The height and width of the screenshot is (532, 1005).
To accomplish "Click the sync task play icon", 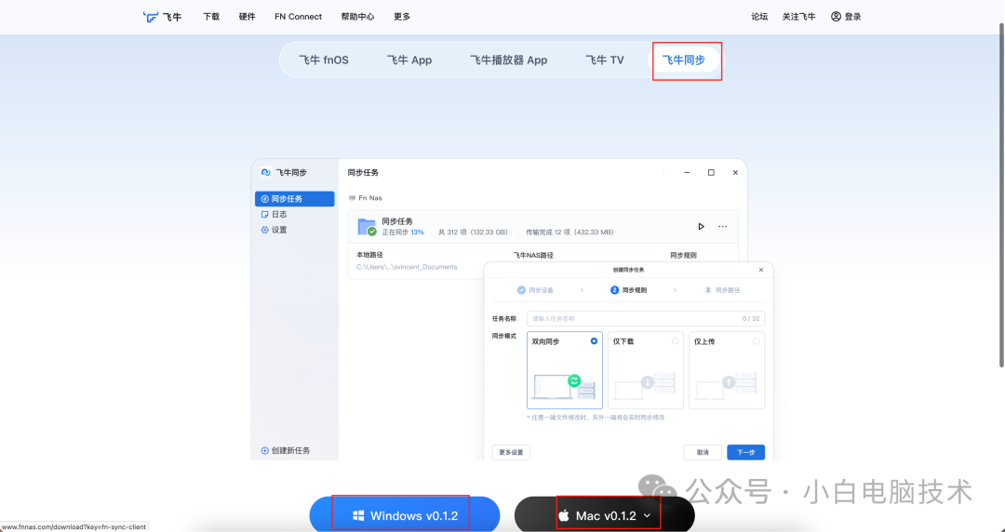I will point(702,226).
